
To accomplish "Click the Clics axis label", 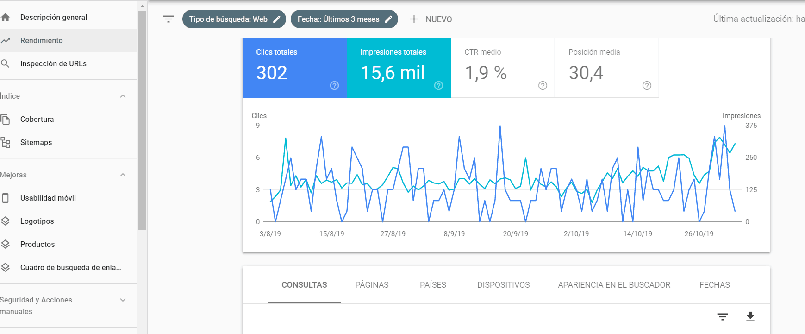I will pos(259,116).
